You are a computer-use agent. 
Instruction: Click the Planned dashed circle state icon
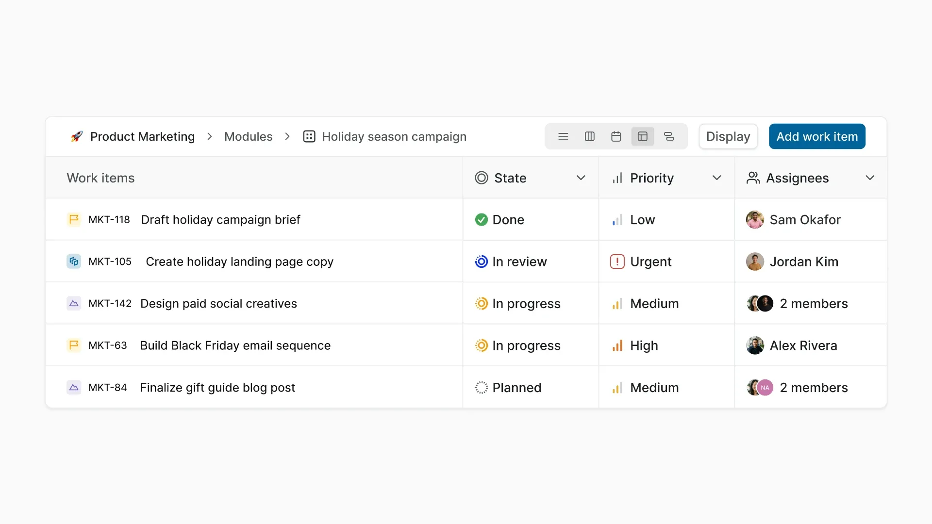(x=482, y=388)
